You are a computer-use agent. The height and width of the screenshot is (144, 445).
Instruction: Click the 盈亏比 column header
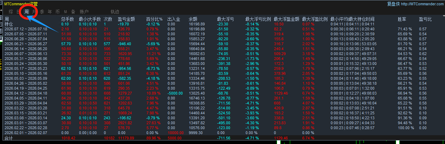pos(425,19)
